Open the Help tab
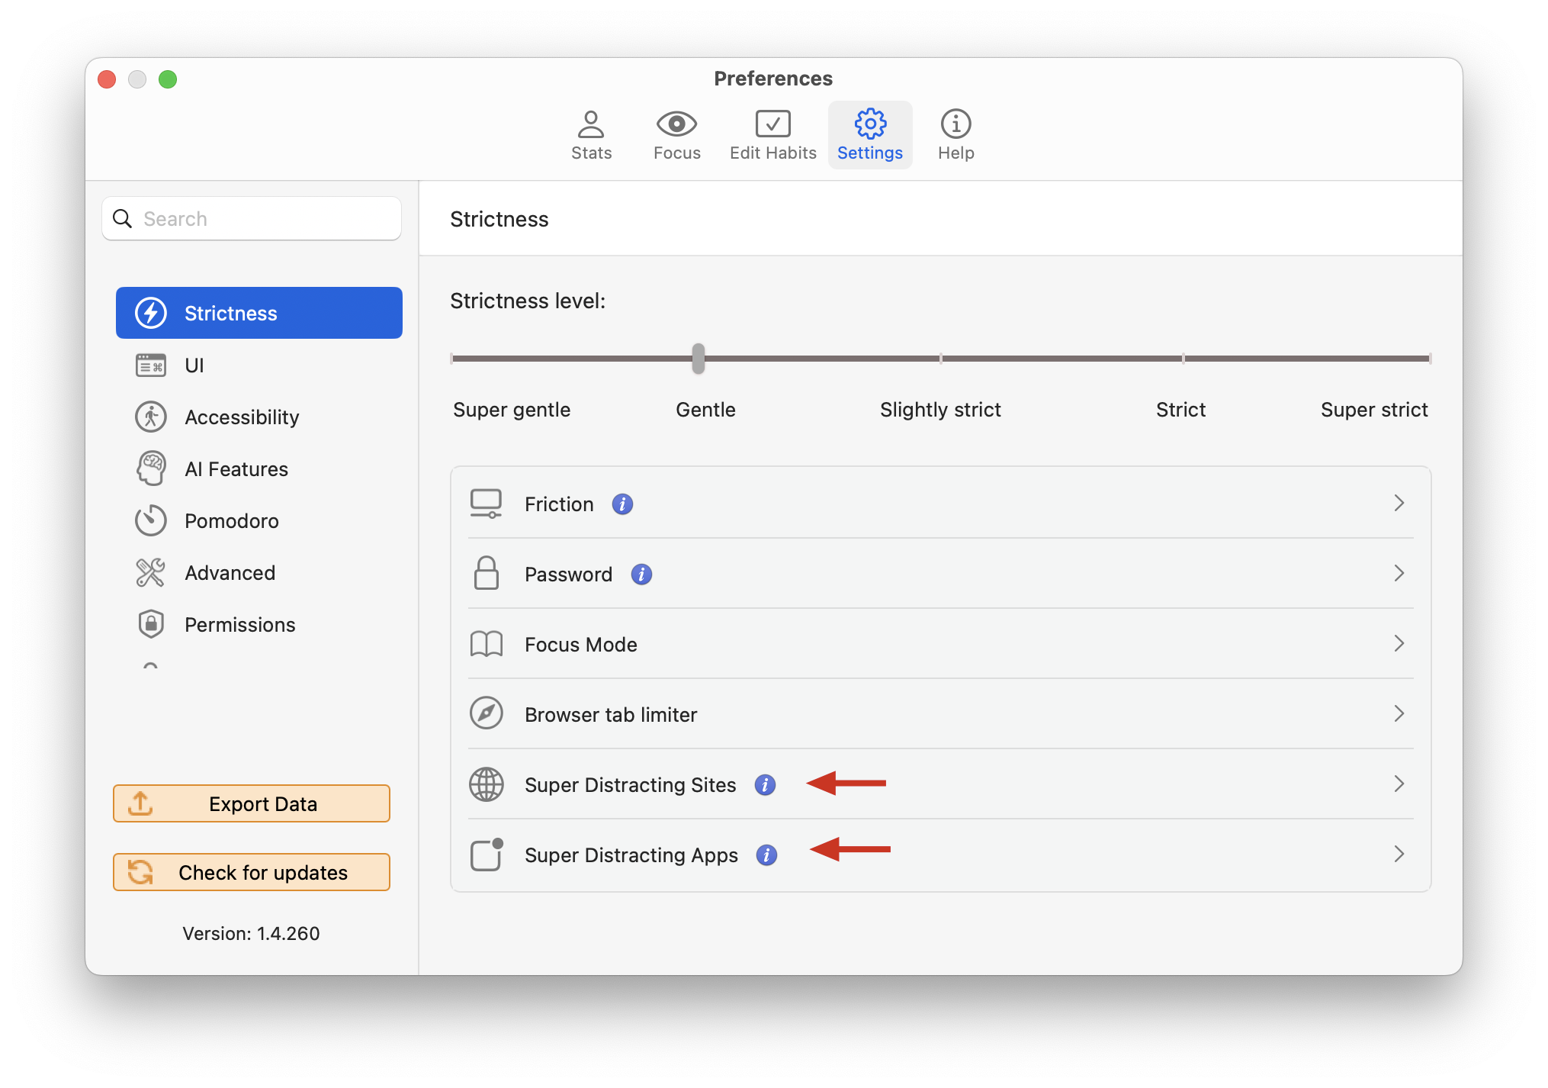Screen dimensions: 1548x1088 955,135
